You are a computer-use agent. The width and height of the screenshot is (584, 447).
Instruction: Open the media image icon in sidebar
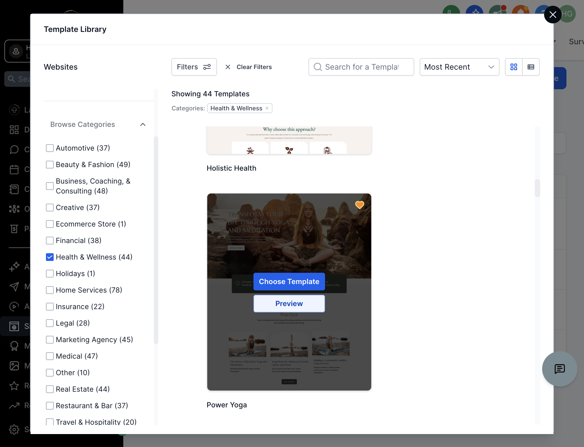point(14,366)
